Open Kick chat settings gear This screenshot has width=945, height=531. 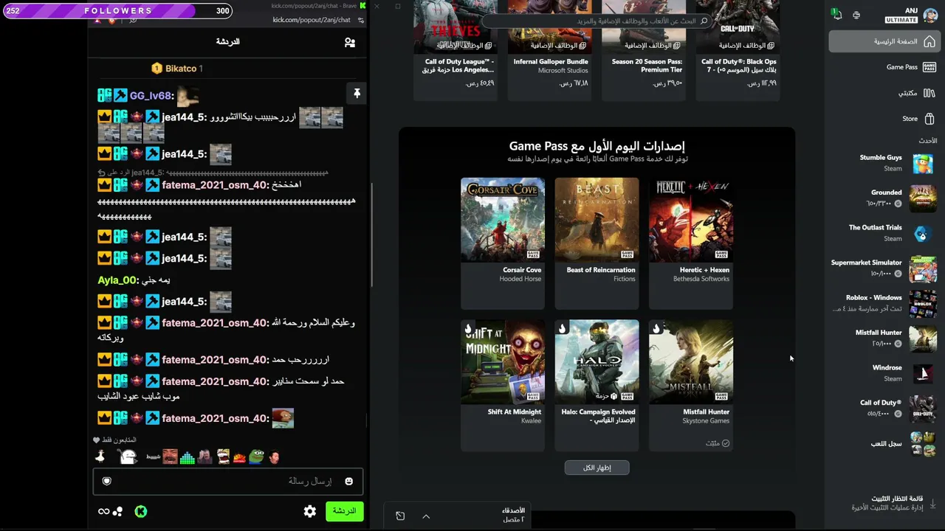[x=310, y=511]
